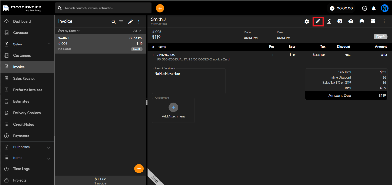Toggle the hamburger sidebar menu
Viewport: 392px width, 185px height.
[49, 8]
